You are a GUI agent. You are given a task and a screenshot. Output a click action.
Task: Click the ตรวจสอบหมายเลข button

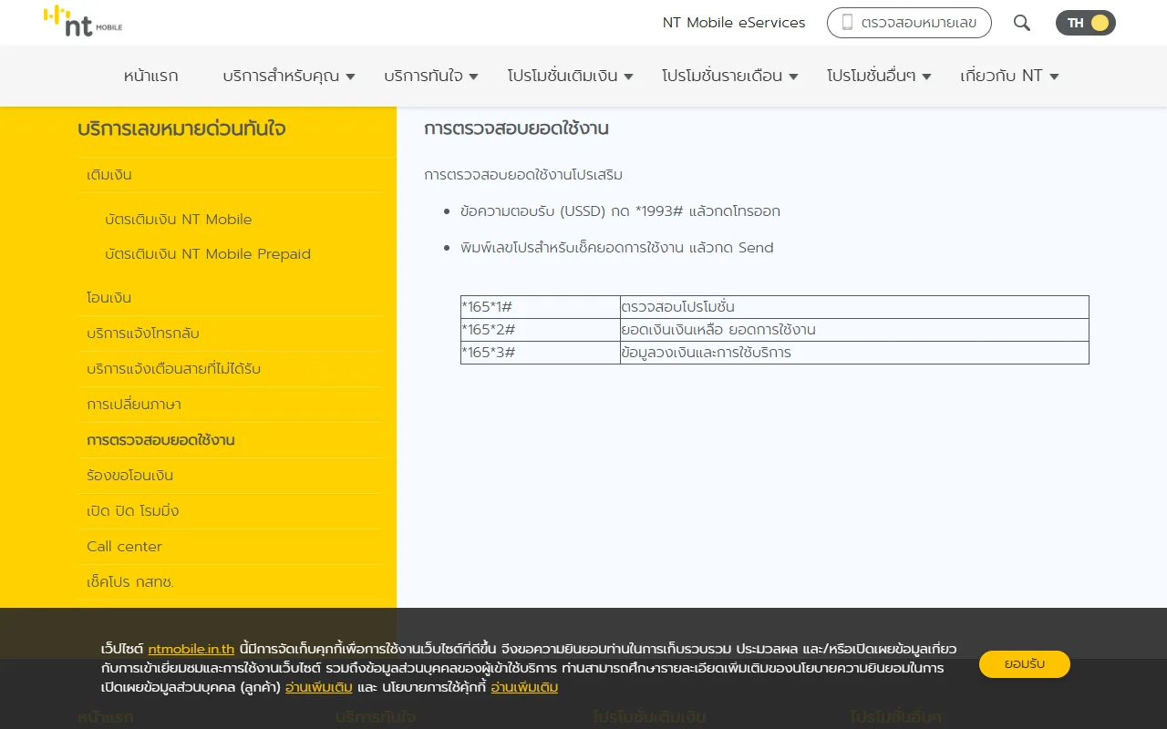coord(909,23)
